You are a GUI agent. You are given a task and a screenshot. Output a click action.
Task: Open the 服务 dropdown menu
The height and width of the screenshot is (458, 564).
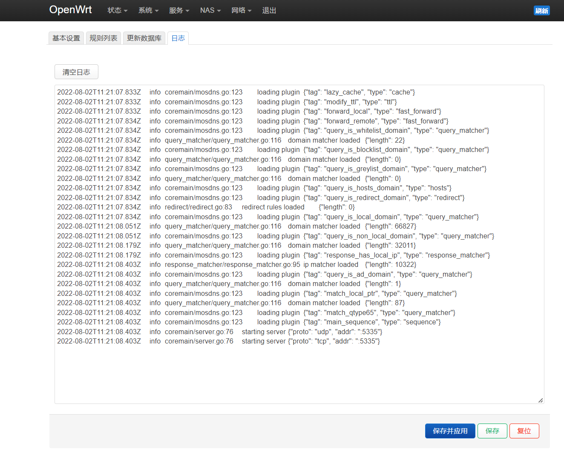click(179, 10)
